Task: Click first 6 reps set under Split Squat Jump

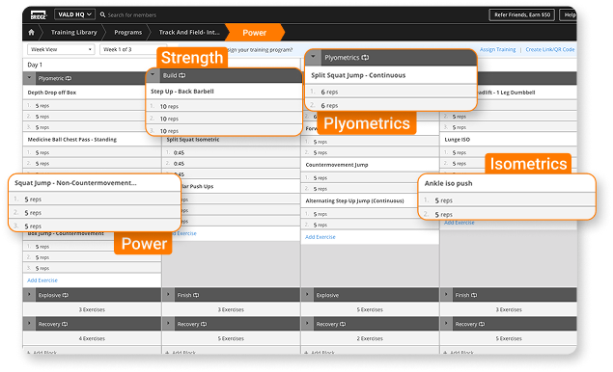Action: click(391, 92)
